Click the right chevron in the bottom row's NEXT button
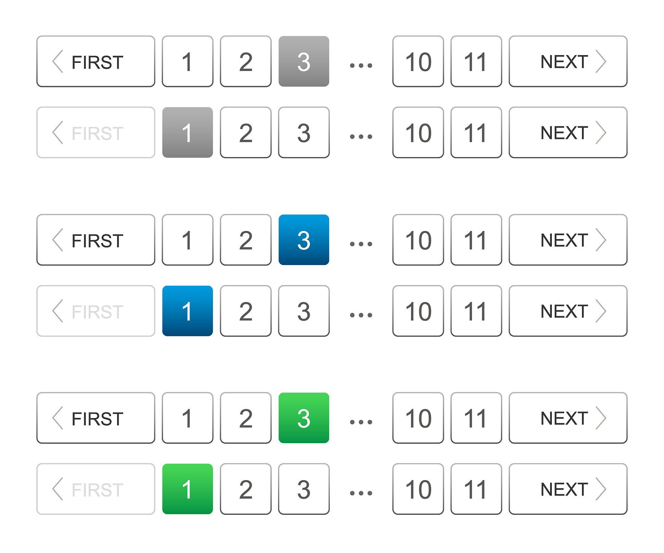The height and width of the screenshot is (553, 664). point(601,489)
